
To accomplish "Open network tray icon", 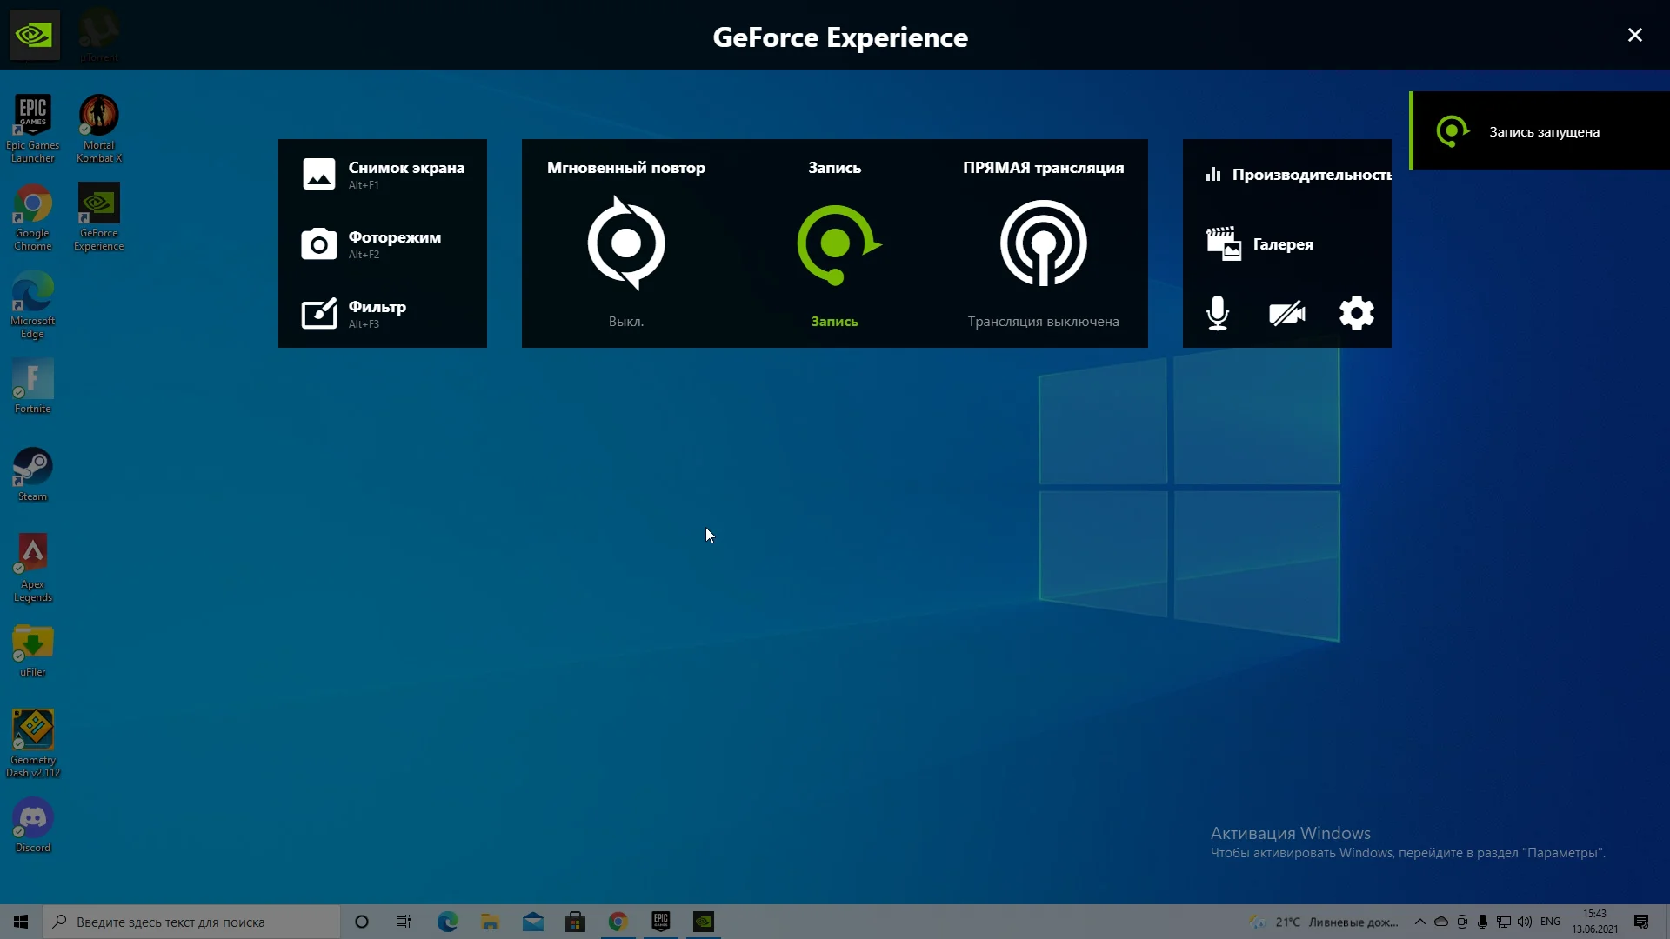I will click(1504, 922).
